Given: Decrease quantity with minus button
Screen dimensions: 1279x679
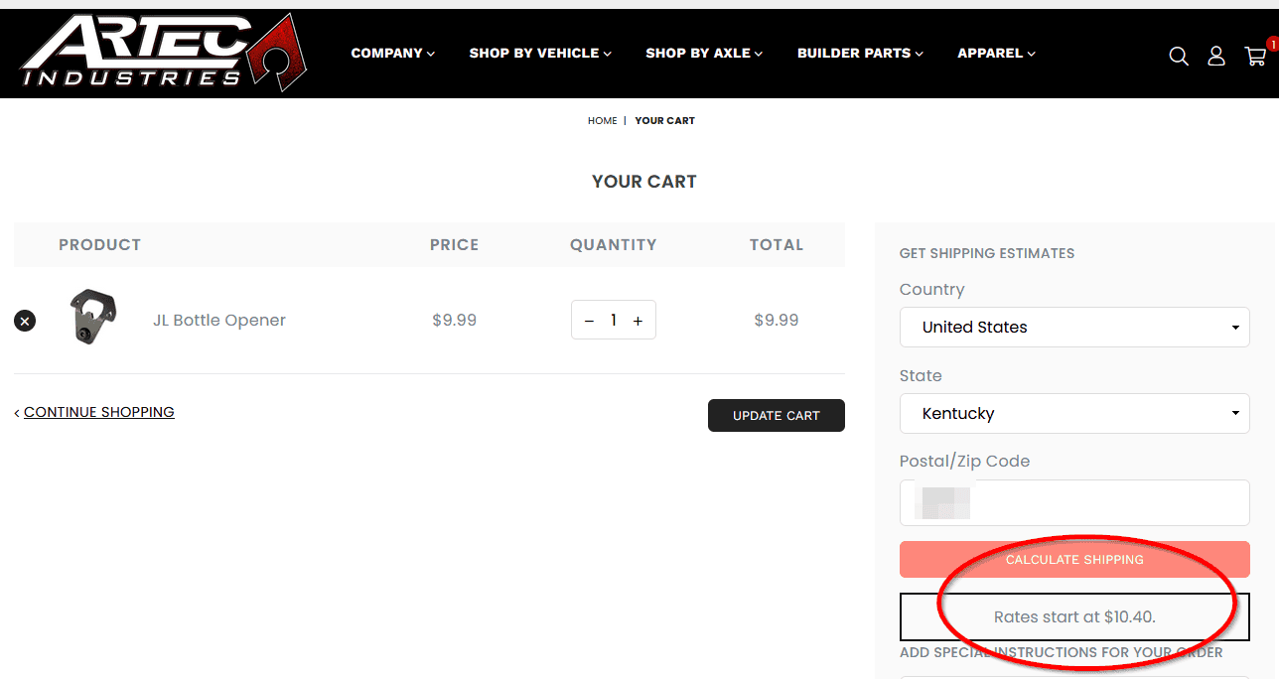Looking at the screenshot, I should pyautogui.click(x=589, y=321).
